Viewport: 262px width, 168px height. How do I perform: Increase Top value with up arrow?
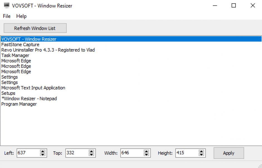click(x=91, y=151)
